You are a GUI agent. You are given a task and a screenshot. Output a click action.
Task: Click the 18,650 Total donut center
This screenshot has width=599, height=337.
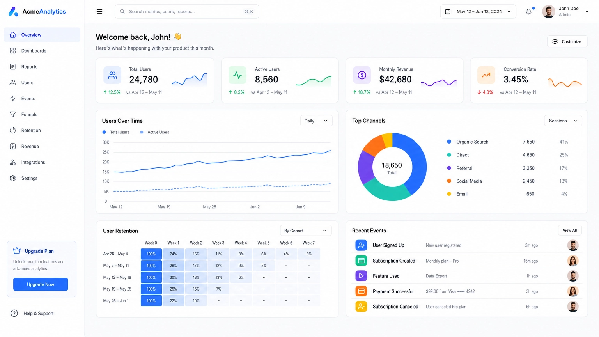tap(392, 168)
